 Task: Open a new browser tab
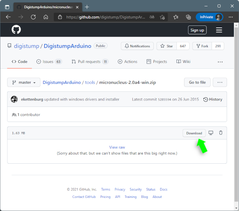(x=87, y=7)
